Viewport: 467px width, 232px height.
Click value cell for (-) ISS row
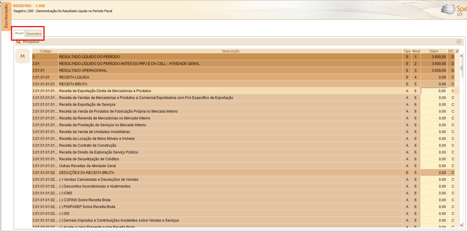434,213
